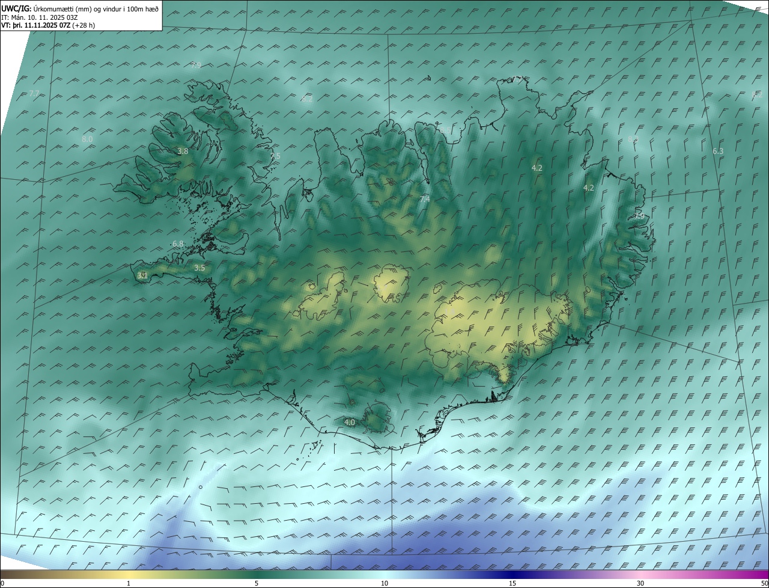The image size is (769, 588).
Task: Click the color scale tick label 15
Action: coord(512,584)
